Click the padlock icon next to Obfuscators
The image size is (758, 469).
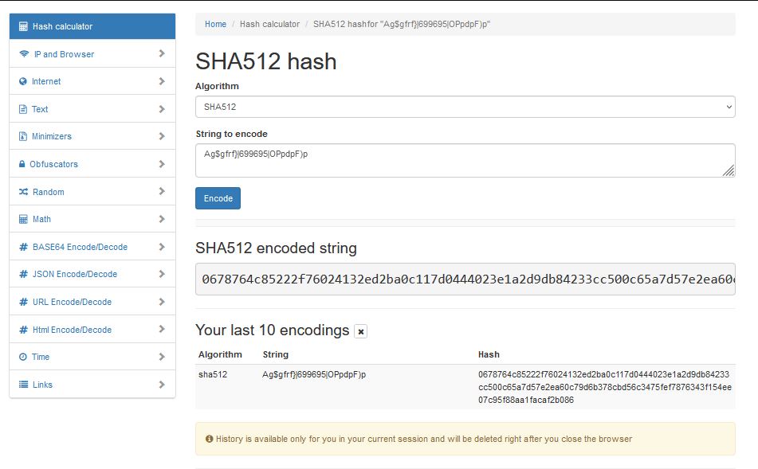(x=22, y=164)
